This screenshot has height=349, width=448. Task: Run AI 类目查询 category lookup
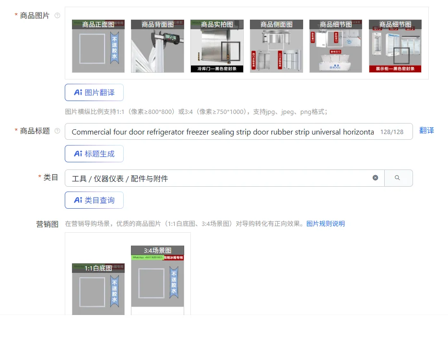click(x=94, y=200)
